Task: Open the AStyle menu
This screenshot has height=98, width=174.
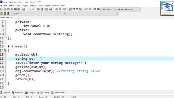Action: coord(47,6)
